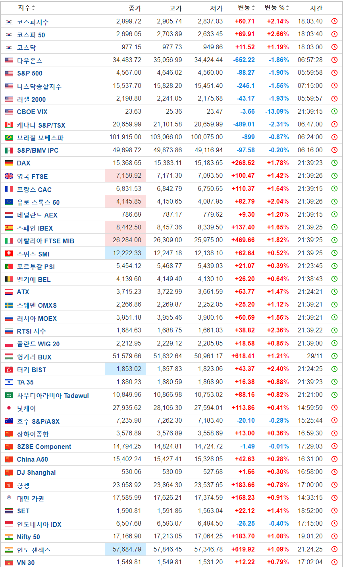
Task: Open the 네덜란드 AEX link
Action: coord(37,215)
